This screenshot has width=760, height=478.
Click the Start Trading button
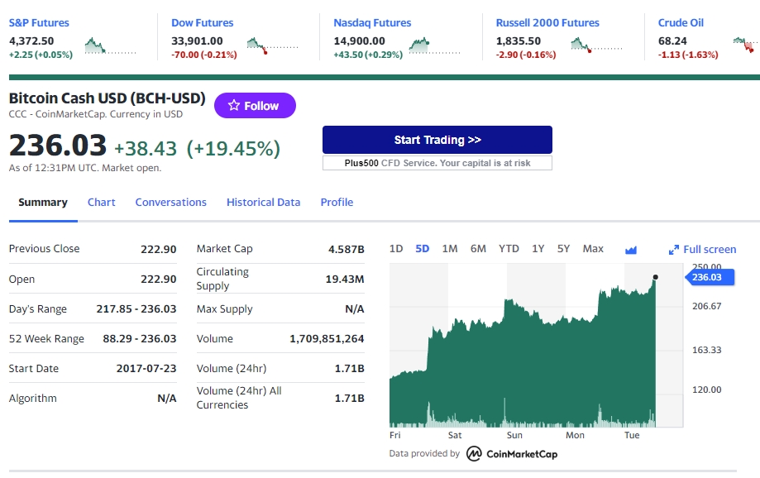click(437, 140)
